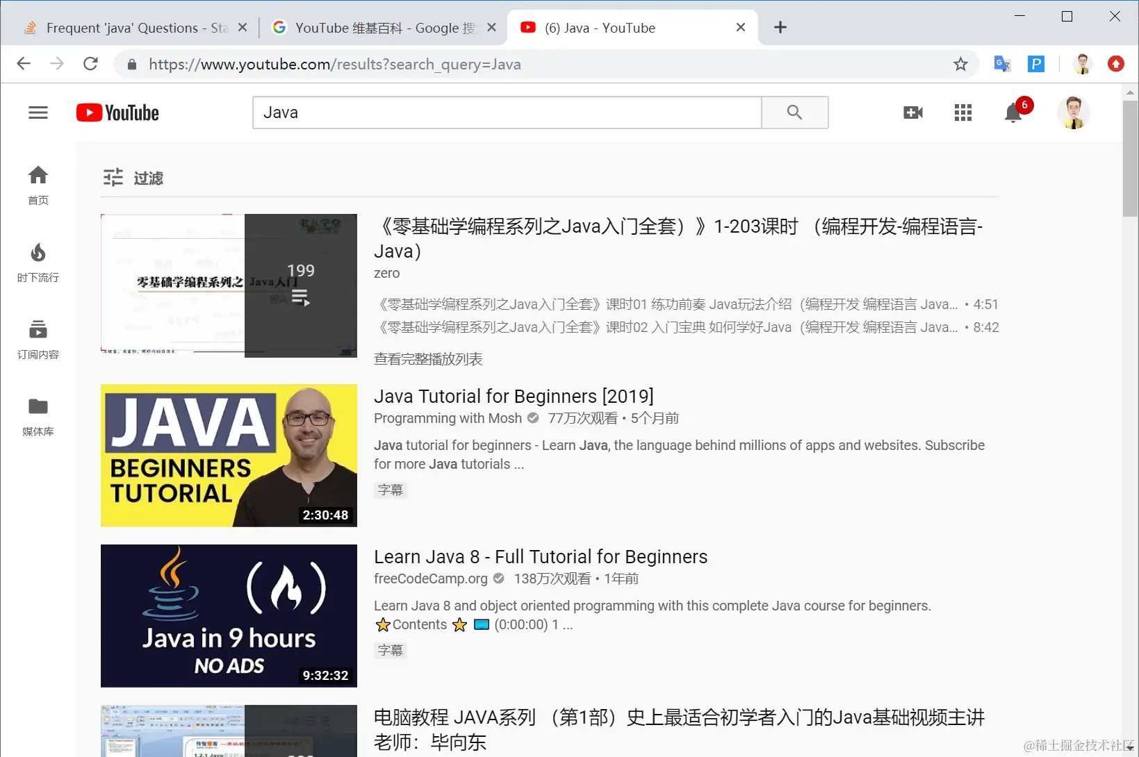Click the browser back arrow
The width and height of the screenshot is (1139, 757).
24,64
